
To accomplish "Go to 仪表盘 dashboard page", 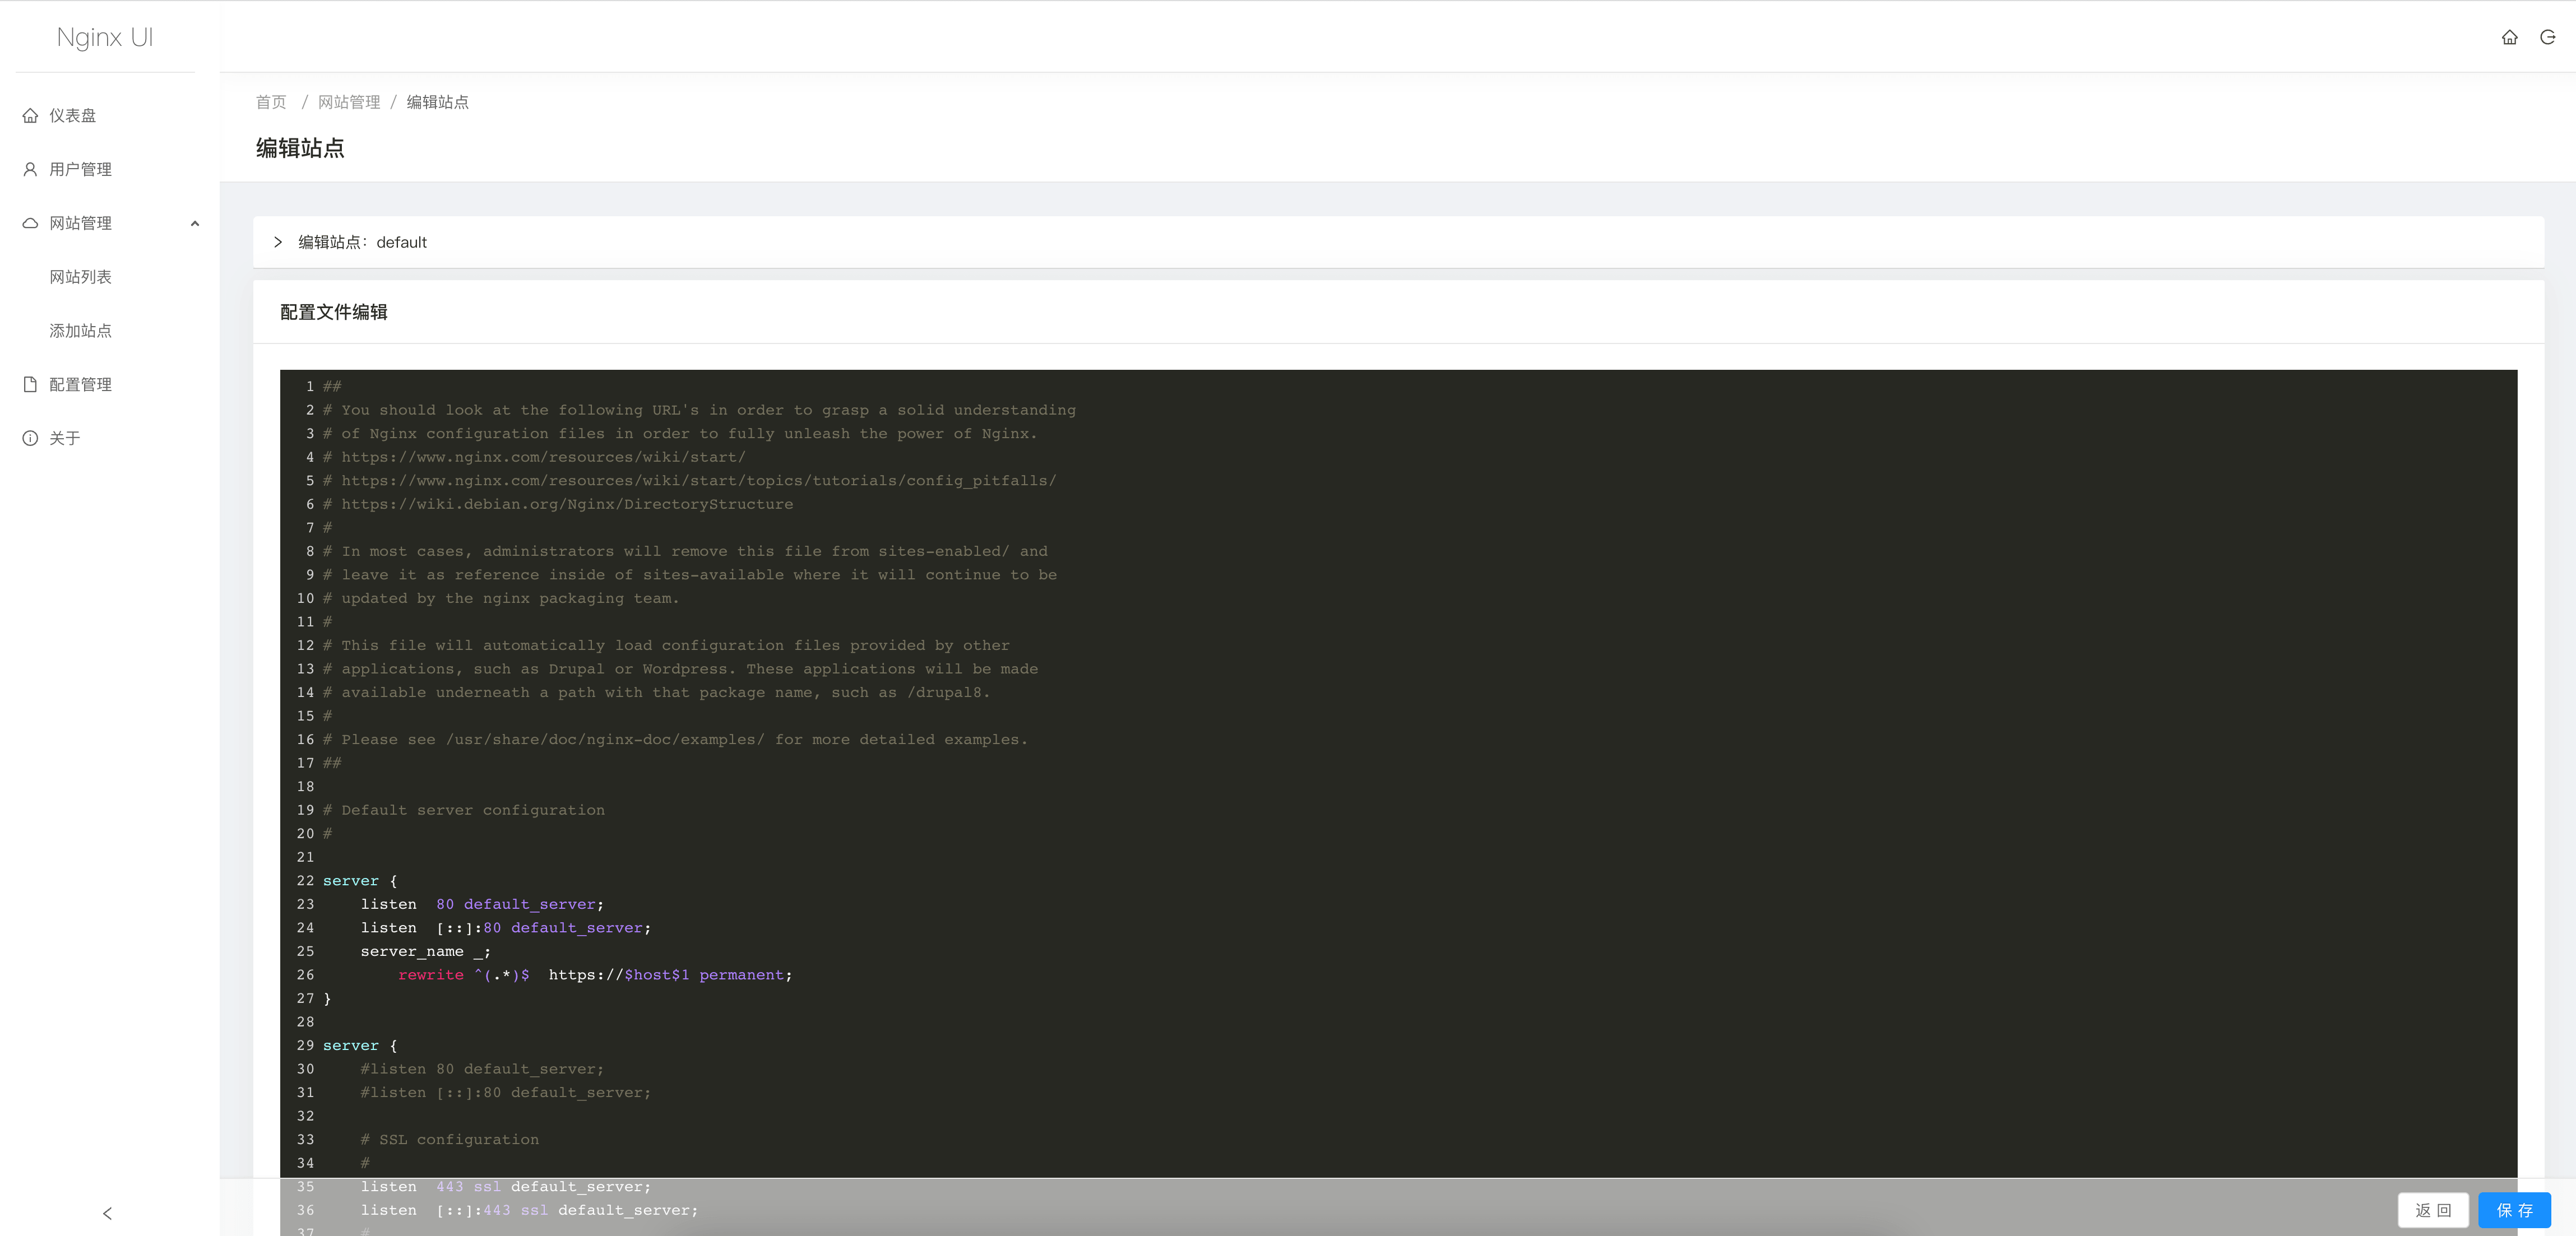I will 73,116.
